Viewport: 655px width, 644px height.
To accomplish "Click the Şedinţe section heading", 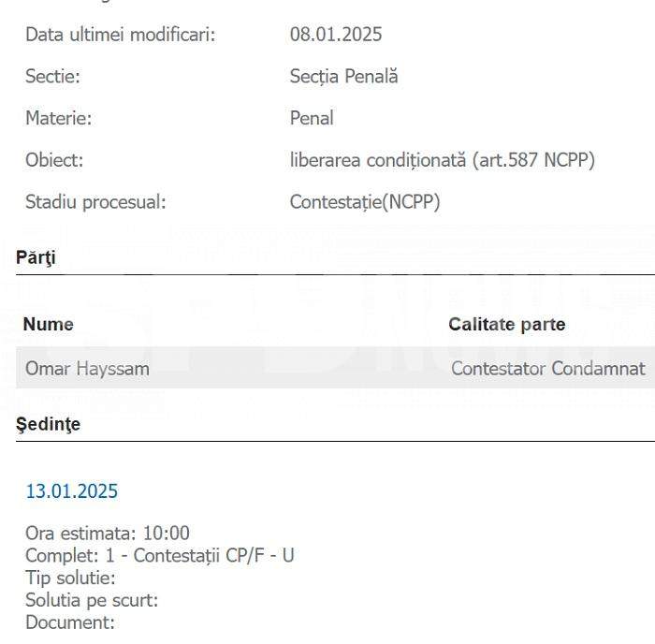I will [48, 424].
